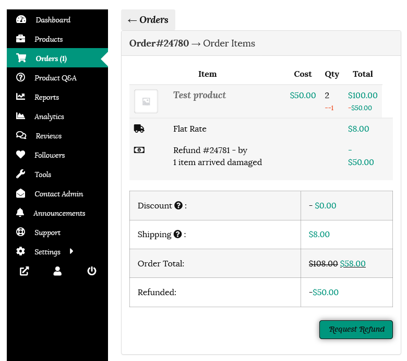407x361 pixels.
Task: Click the Test product thumbnail placeholder
Action: [146, 101]
